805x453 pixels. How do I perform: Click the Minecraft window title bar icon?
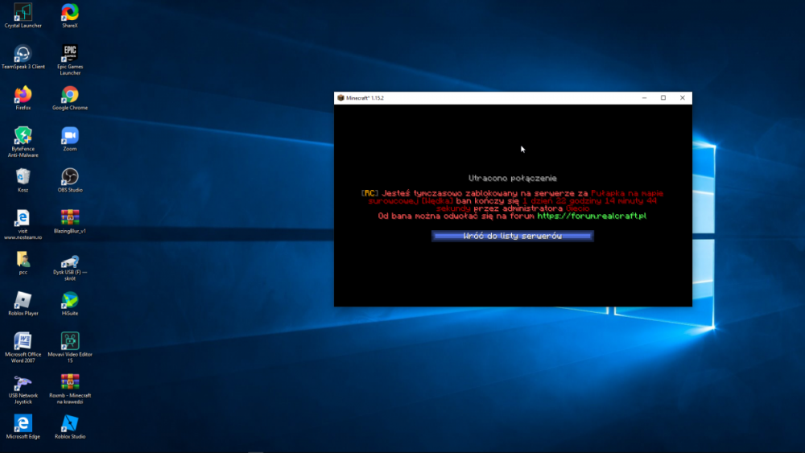click(x=341, y=98)
